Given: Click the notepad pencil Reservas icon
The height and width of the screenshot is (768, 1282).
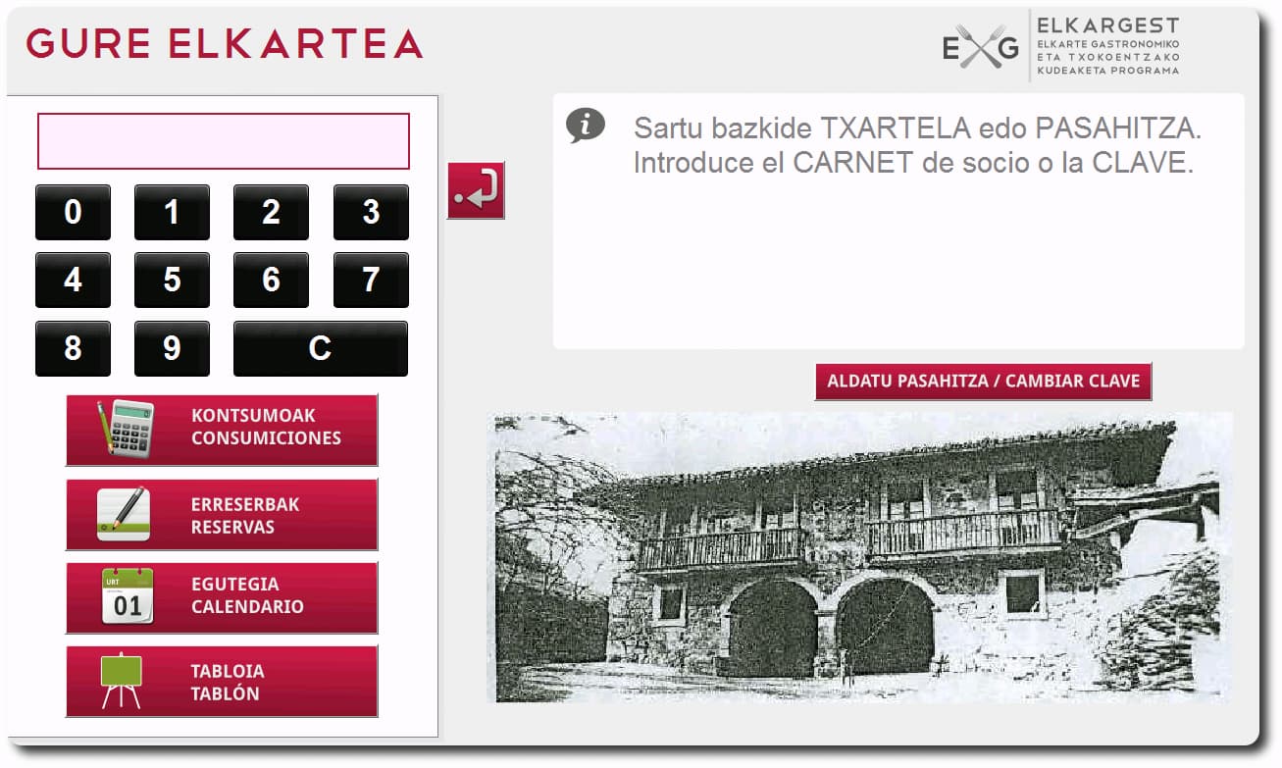Looking at the screenshot, I should tap(124, 514).
